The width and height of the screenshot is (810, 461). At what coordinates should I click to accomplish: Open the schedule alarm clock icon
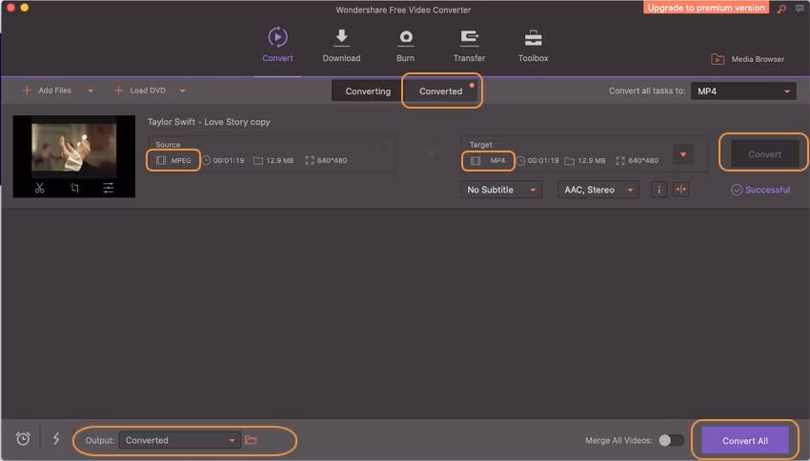pyautogui.click(x=23, y=439)
